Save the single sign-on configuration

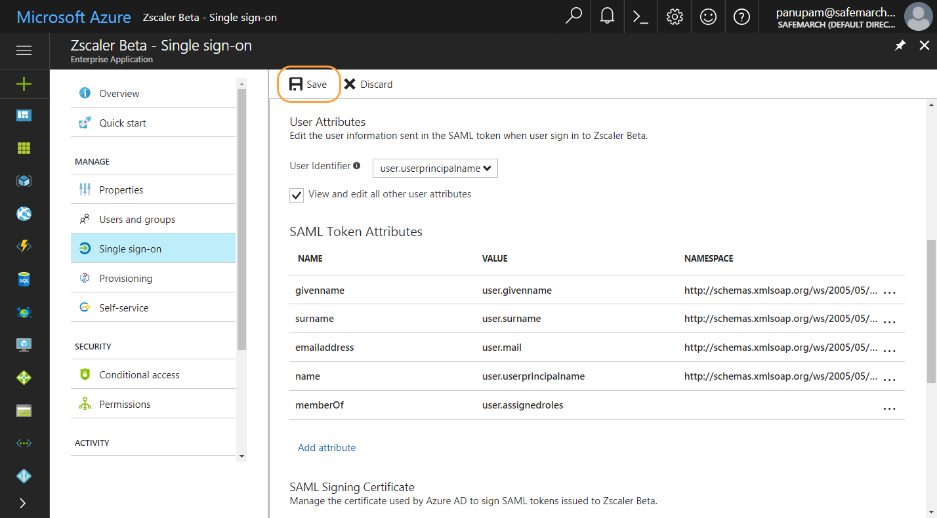pyautogui.click(x=308, y=84)
